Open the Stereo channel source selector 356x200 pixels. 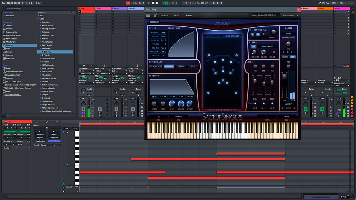click(x=288, y=33)
